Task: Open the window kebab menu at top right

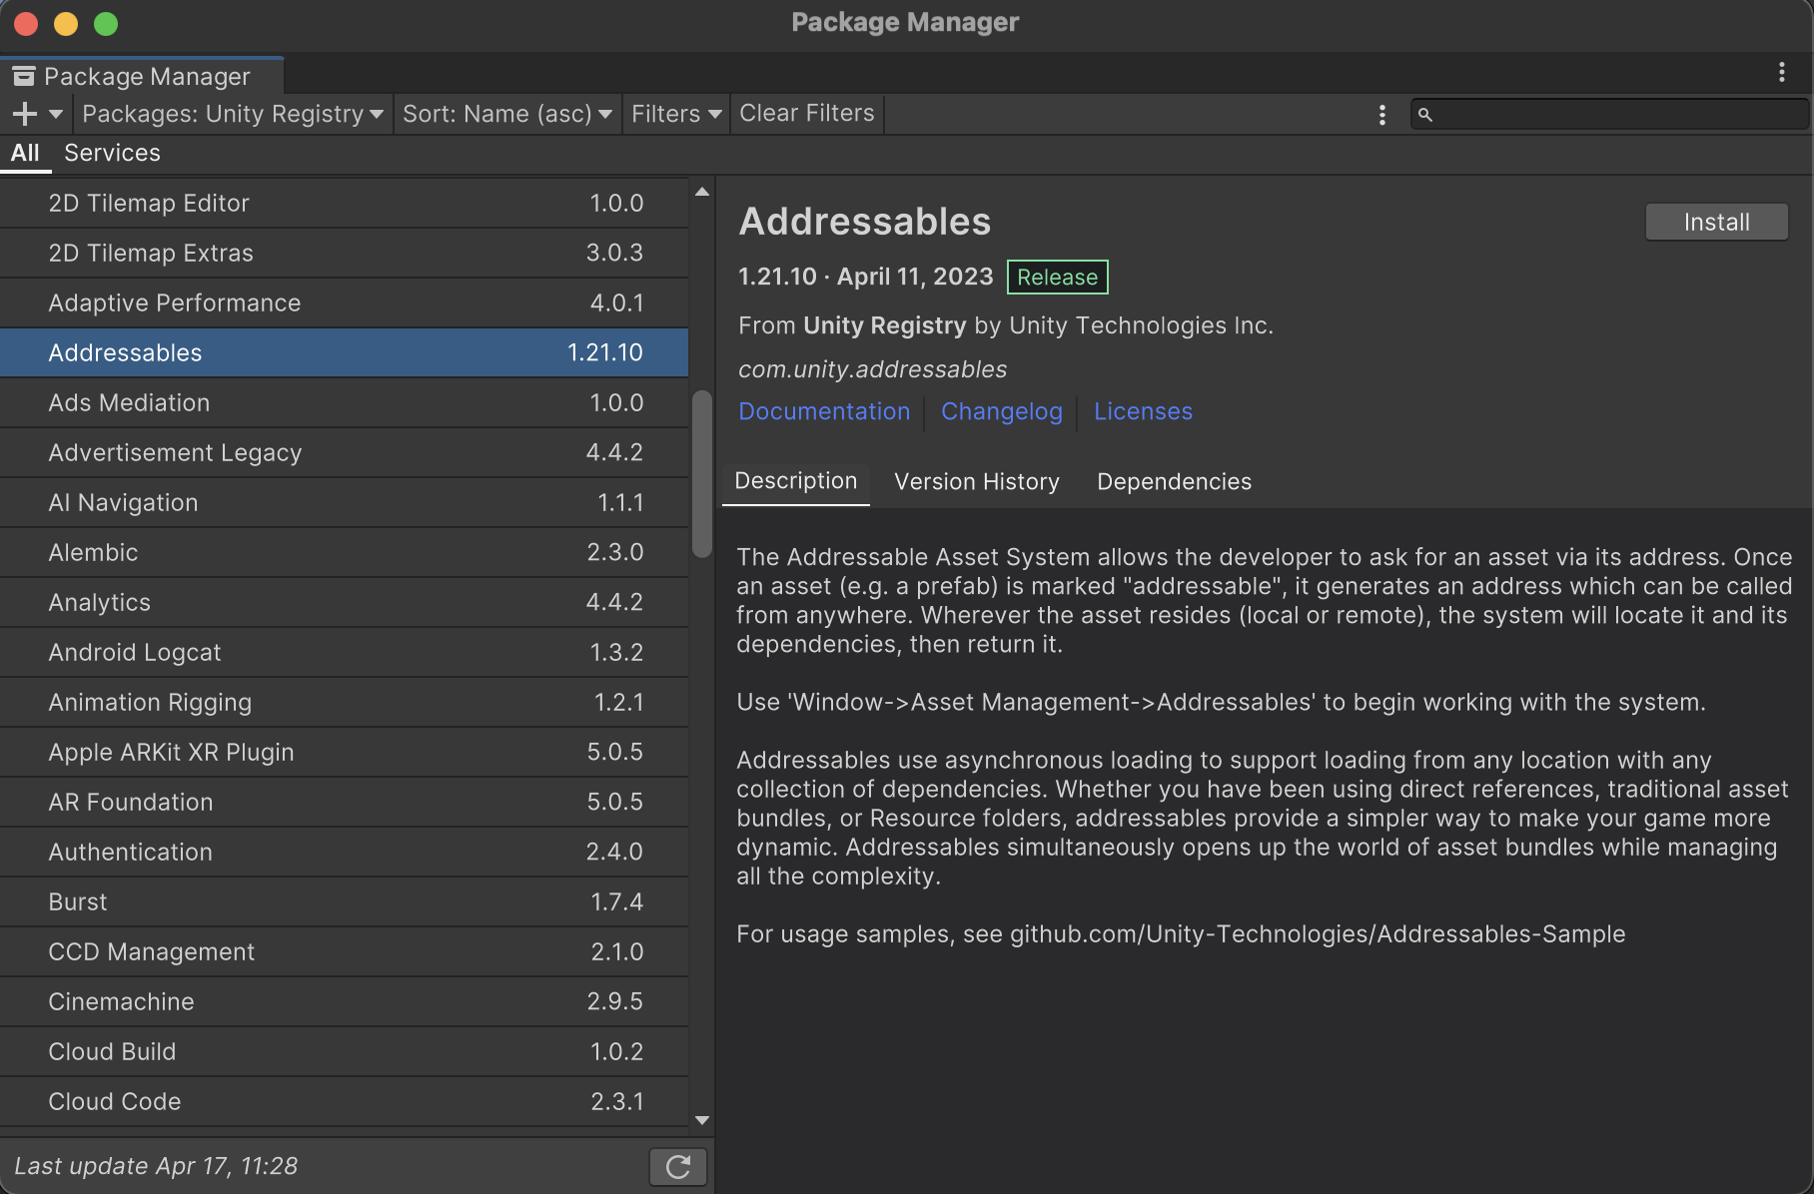Action: pos(1781,72)
